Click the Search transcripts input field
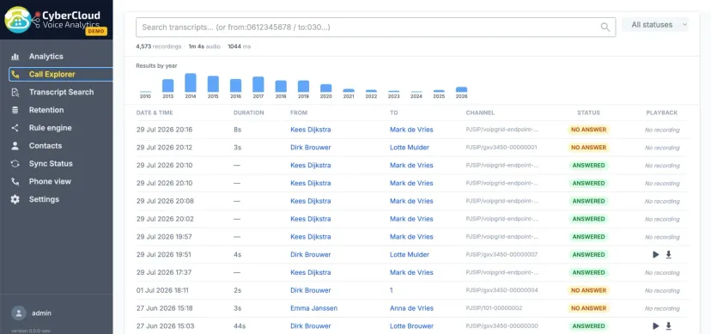Image resolution: width=711 pixels, height=334 pixels. (375, 27)
